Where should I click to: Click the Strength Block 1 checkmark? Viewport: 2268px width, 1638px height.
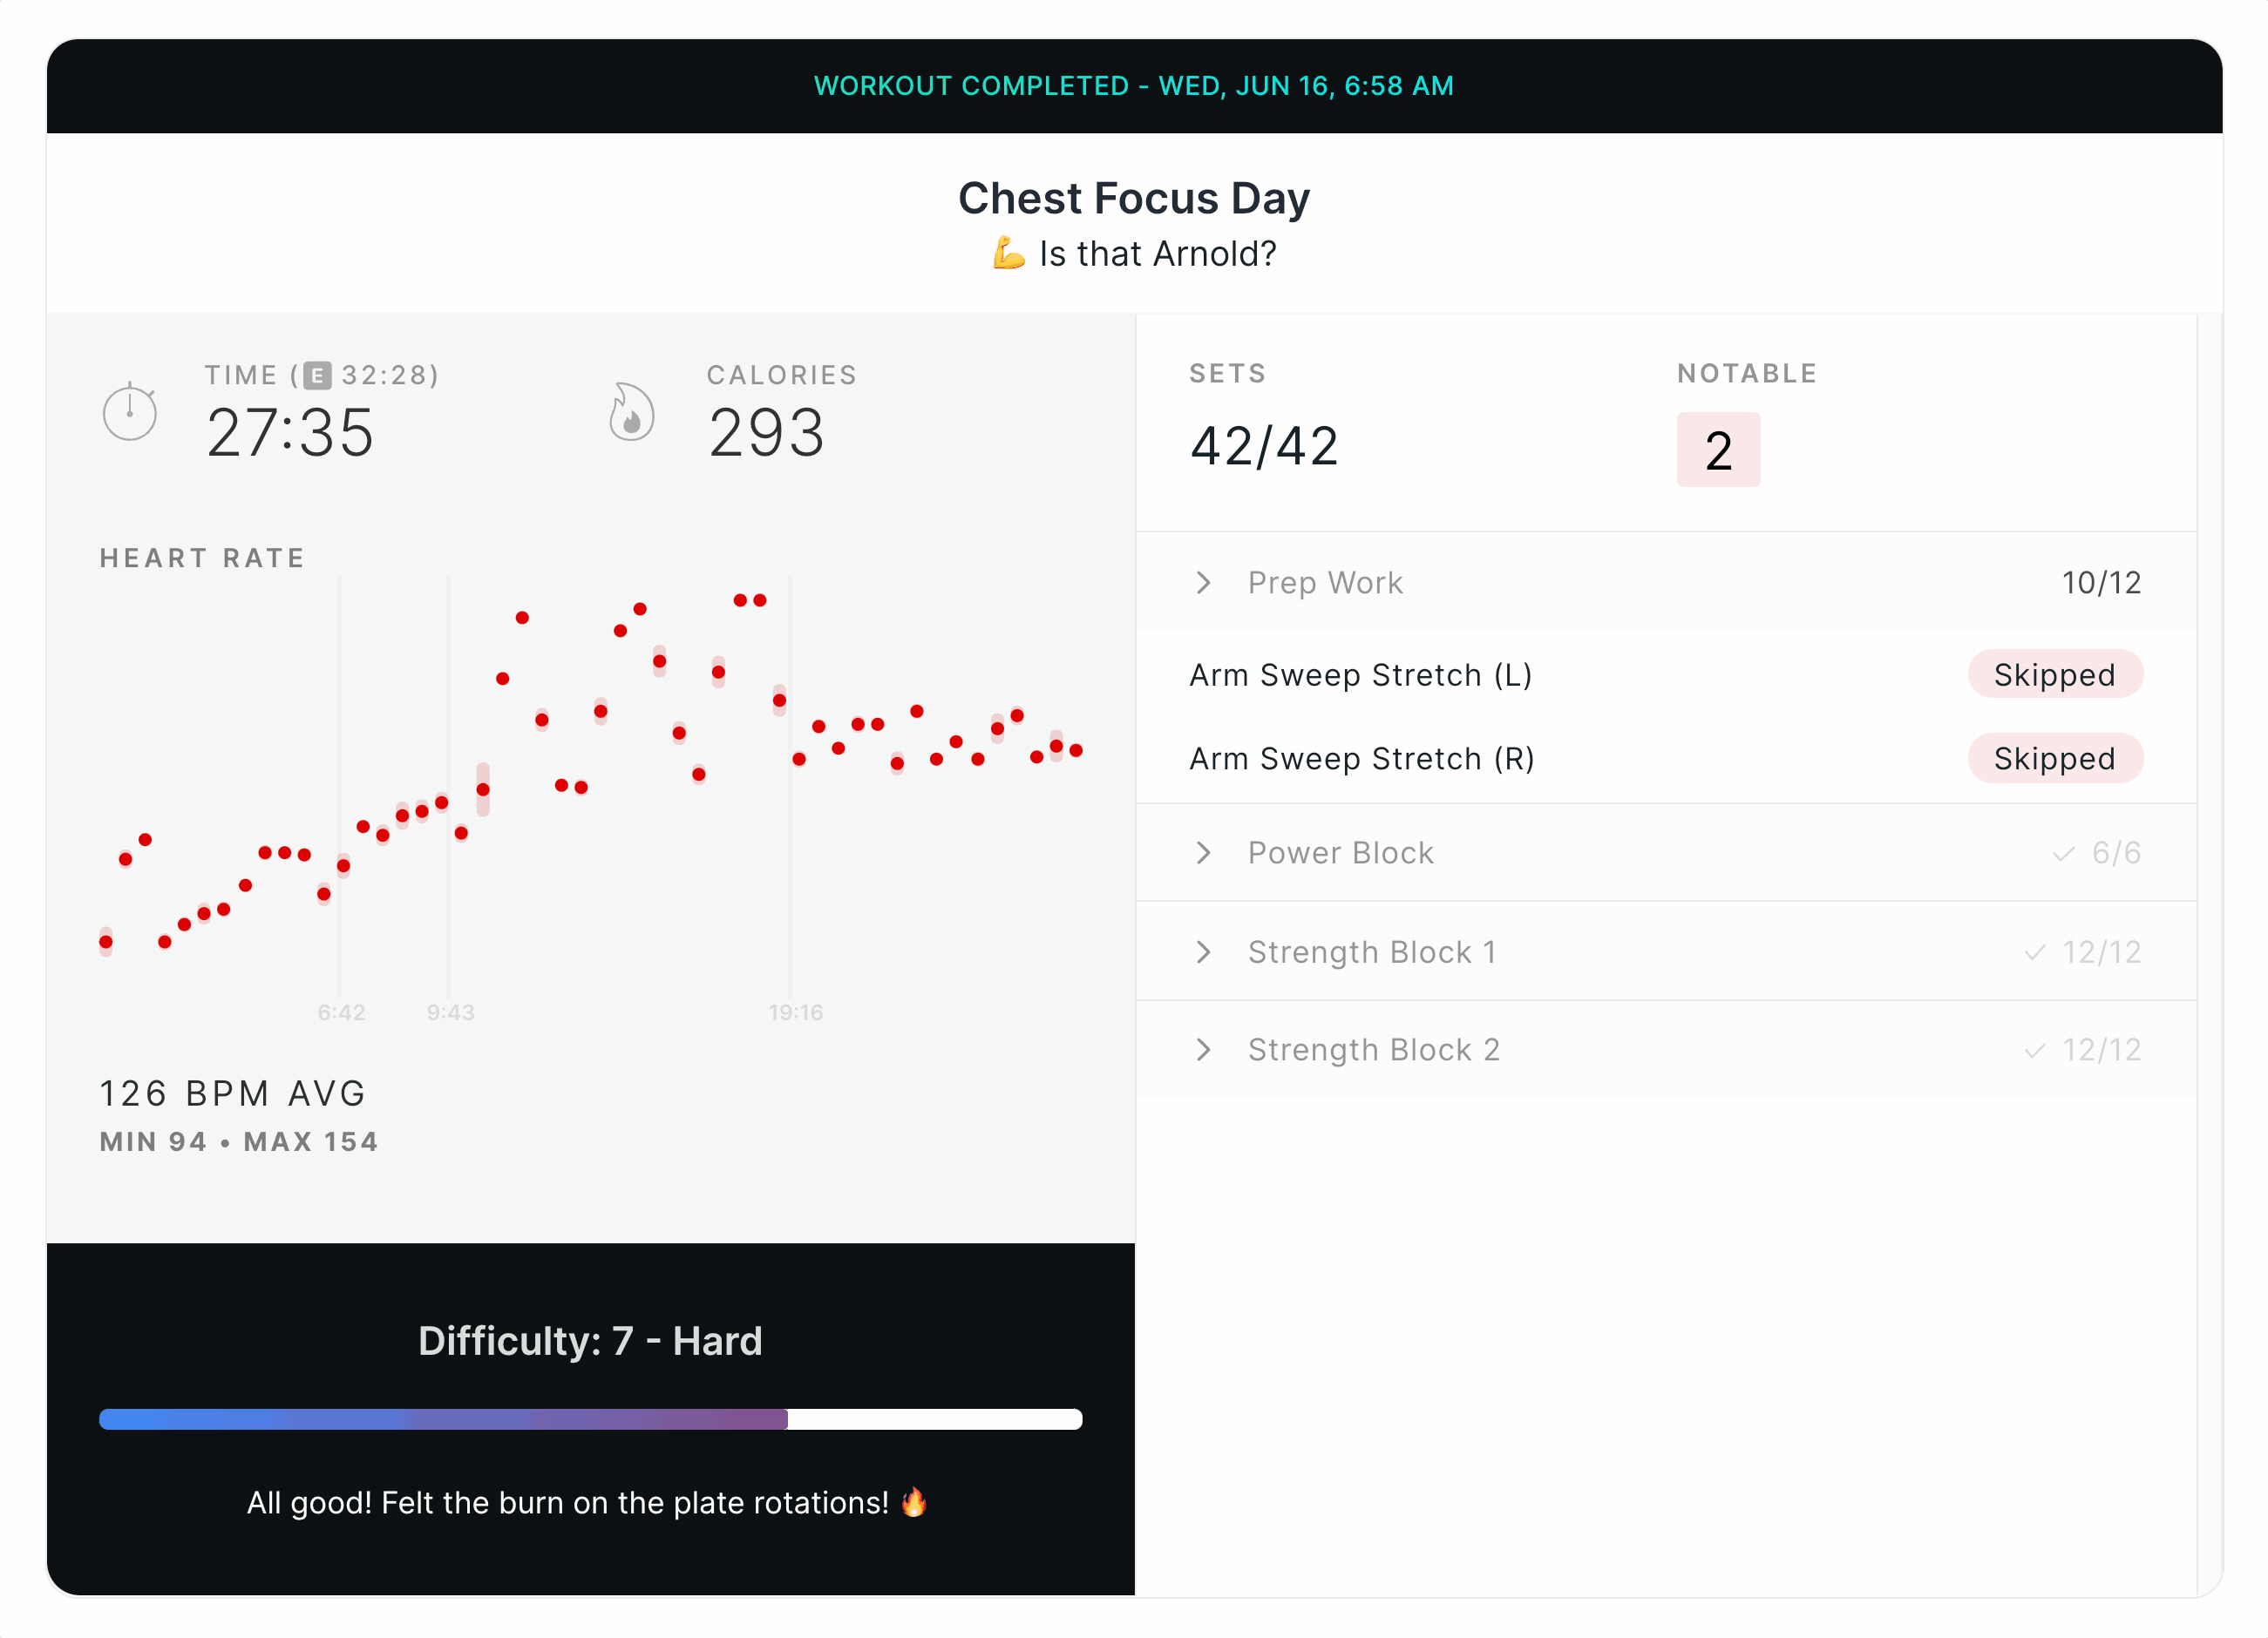click(x=2034, y=952)
